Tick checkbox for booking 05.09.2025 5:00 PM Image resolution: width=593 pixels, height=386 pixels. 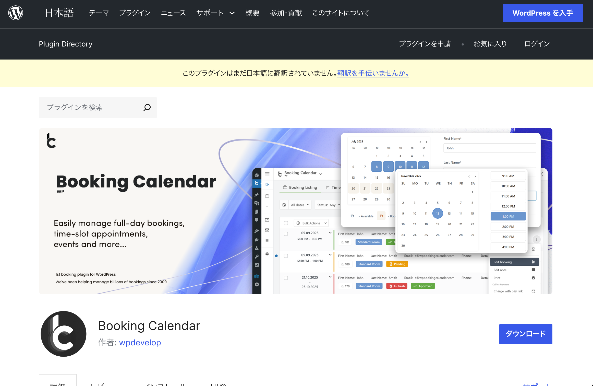286,234
